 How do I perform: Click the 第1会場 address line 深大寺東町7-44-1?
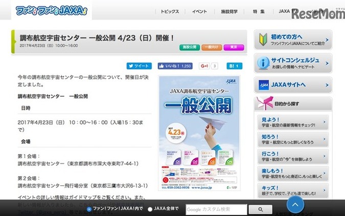pos(78,164)
